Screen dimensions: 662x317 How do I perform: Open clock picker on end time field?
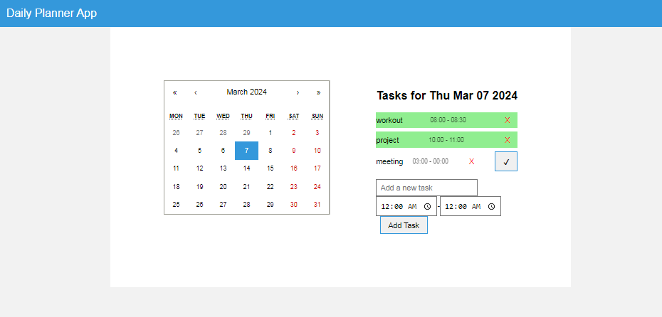click(491, 206)
